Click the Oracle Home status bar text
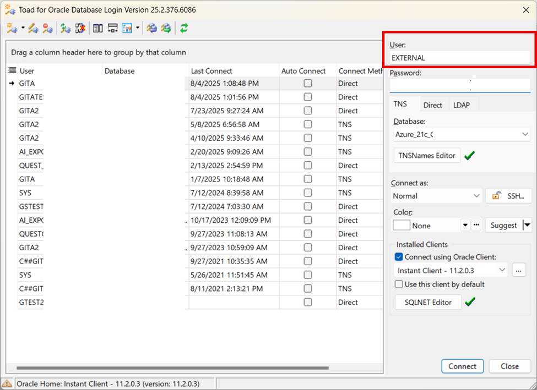The width and height of the screenshot is (537, 390). click(x=108, y=383)
